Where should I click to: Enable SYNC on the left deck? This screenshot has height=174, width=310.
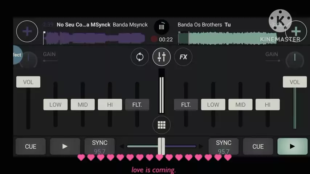click(99, 146)
